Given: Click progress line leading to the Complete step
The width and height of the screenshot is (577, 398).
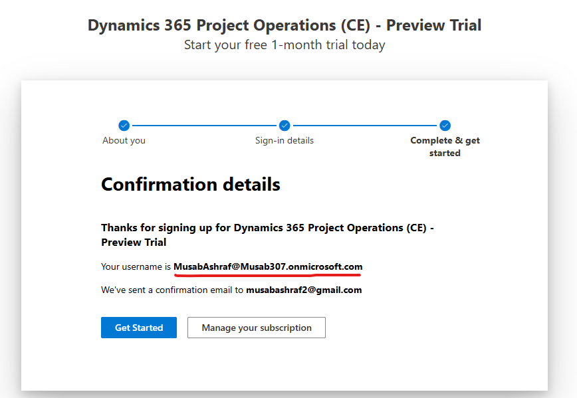Looking at the screenshot, I should pyautogui.click(x=365, y=126).
